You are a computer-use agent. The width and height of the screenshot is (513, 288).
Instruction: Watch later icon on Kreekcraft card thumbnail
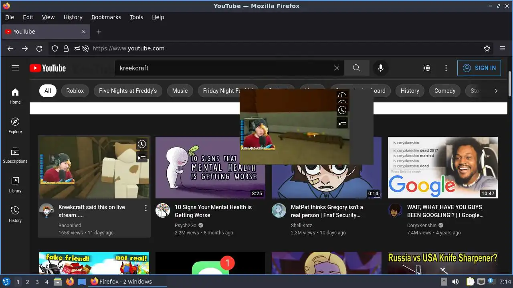(x=142, y=144)
